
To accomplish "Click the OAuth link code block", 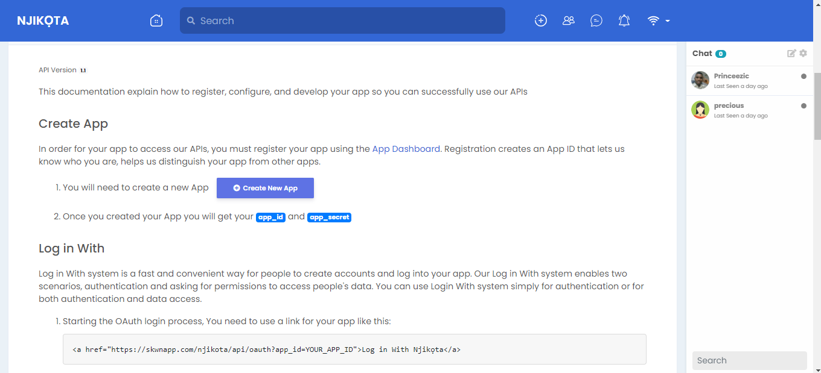I will coord(354,349).
